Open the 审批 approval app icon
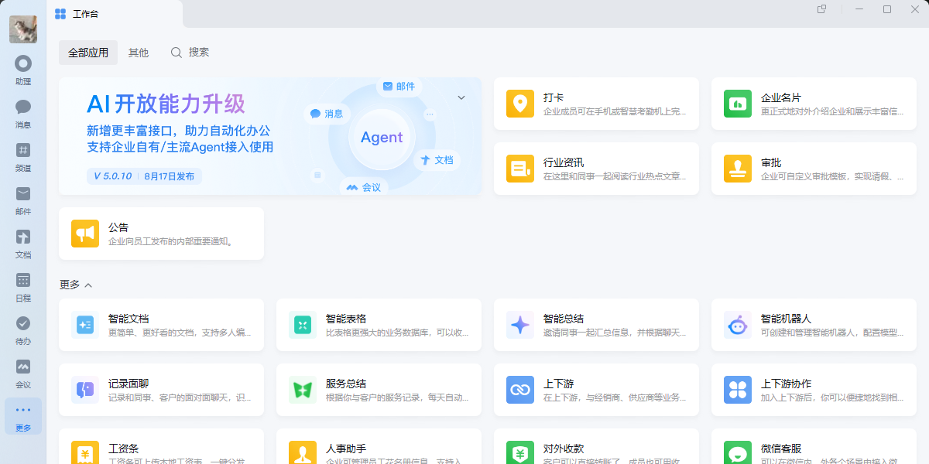929x464 pixels. (738, 169)
